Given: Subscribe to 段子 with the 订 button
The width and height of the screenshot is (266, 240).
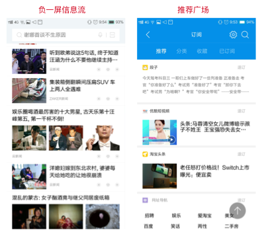Looking at the screenshot, I should point(242,67).
